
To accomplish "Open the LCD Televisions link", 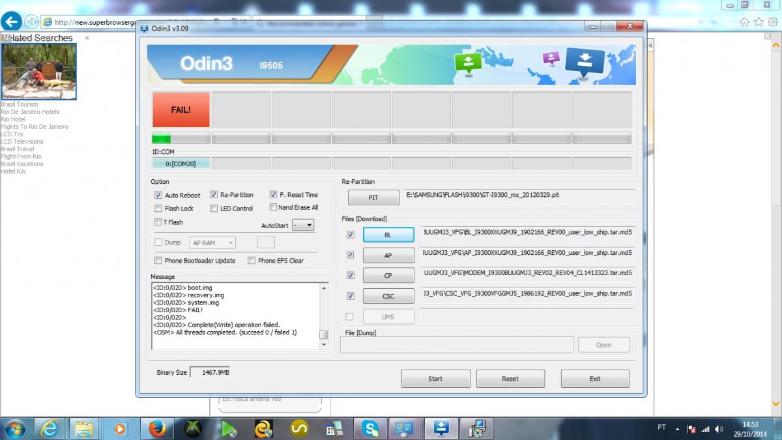I will point(22,141).
